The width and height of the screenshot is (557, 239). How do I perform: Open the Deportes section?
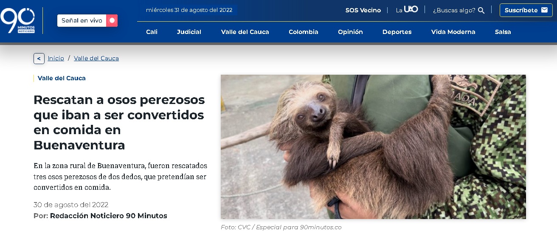click(x=397, y=32)
